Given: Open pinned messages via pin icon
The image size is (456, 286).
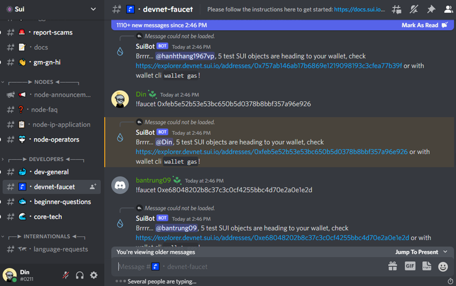Looking at the screenshot, I should [431, 9].
